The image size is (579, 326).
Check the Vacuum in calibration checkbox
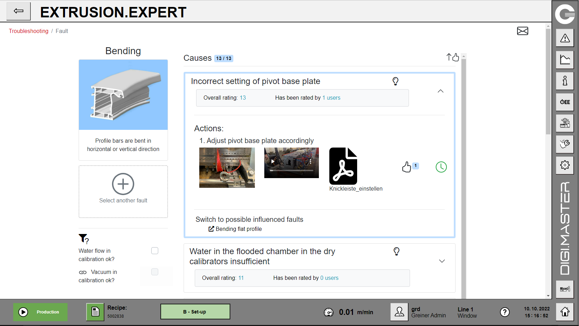click(155, 272)
